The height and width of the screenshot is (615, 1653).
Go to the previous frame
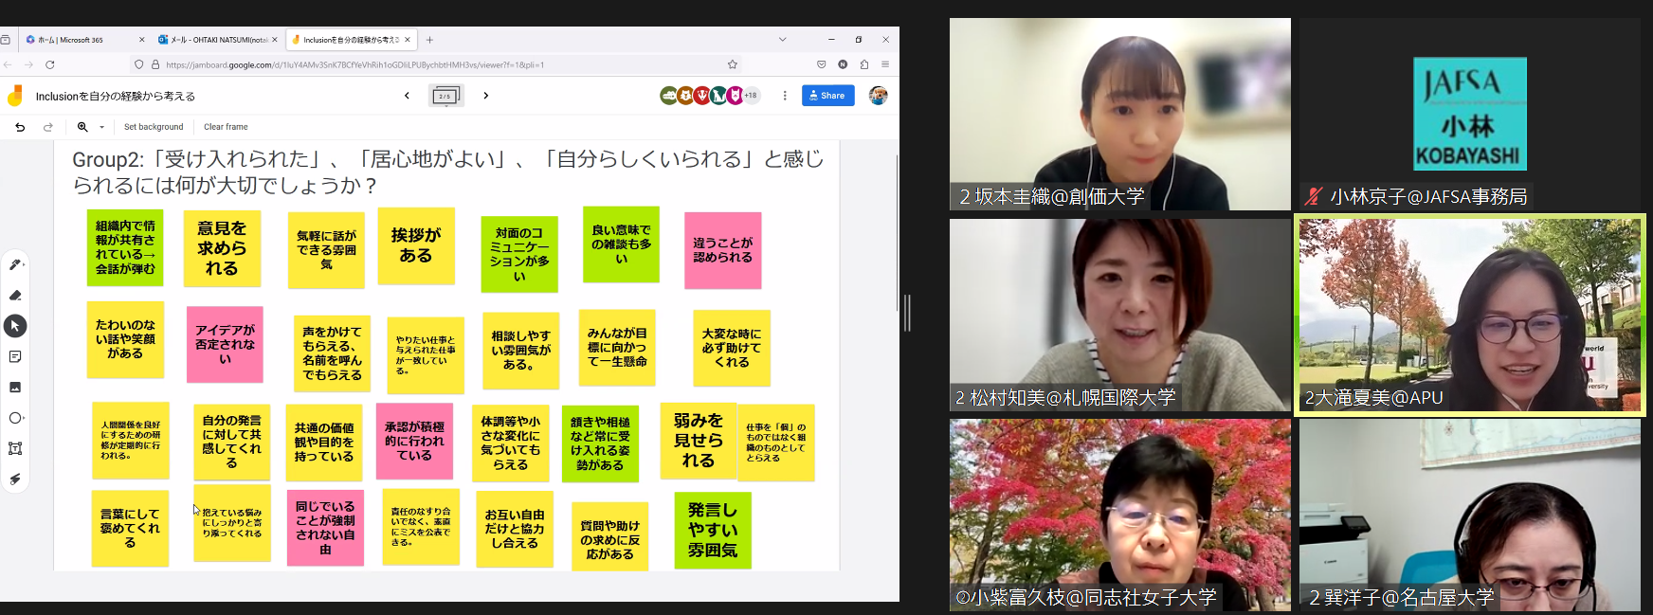click(408, 96)
